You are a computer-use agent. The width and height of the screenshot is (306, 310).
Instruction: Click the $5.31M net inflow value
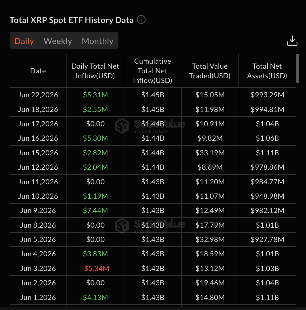pyautogui.click(x=95, y=95)
